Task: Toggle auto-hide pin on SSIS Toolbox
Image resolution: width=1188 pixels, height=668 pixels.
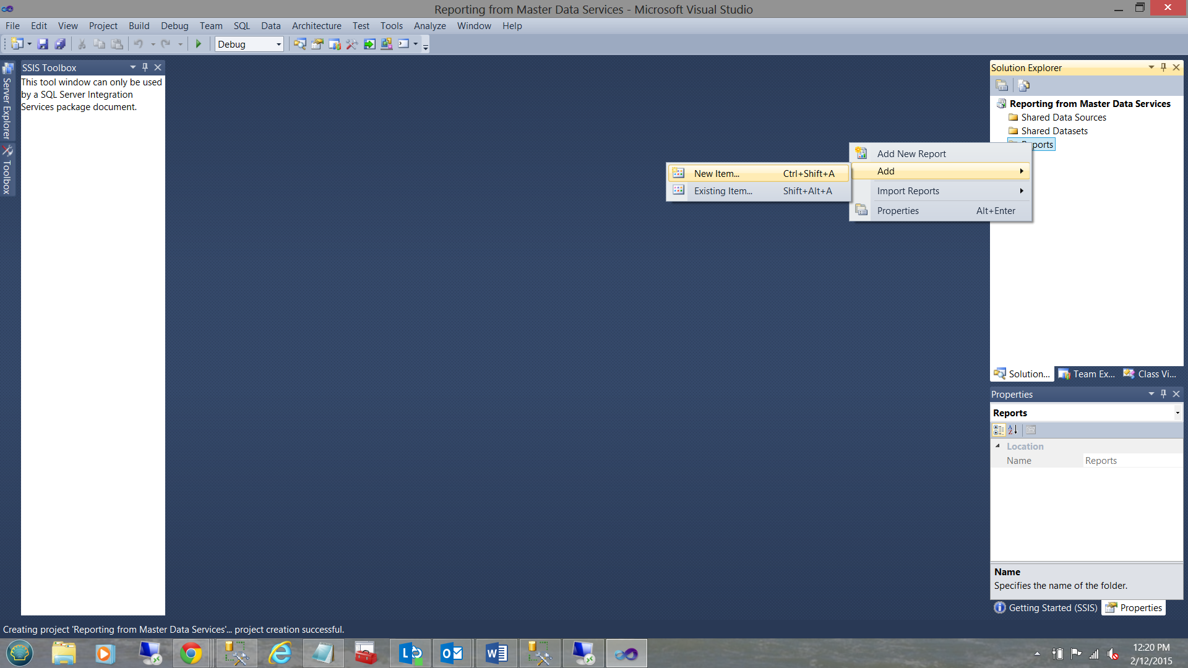Action: (x=145, y=67)
